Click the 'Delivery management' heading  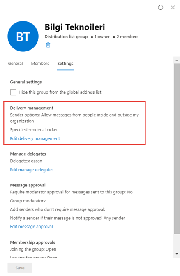click(32, 108)
